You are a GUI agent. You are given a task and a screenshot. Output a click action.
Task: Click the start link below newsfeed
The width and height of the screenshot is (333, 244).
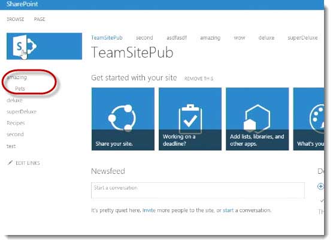tap(228, 210)
